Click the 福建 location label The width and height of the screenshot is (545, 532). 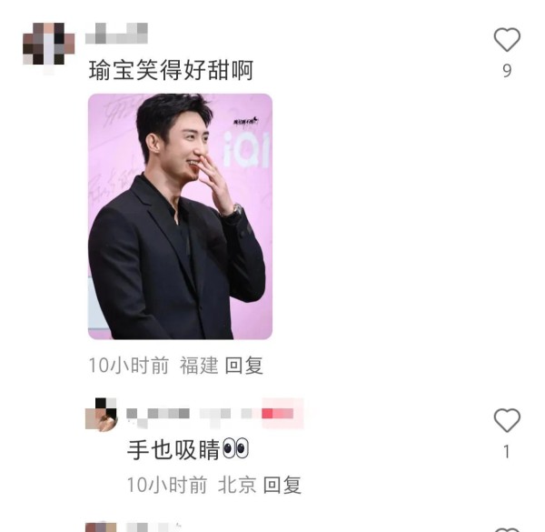199,366
